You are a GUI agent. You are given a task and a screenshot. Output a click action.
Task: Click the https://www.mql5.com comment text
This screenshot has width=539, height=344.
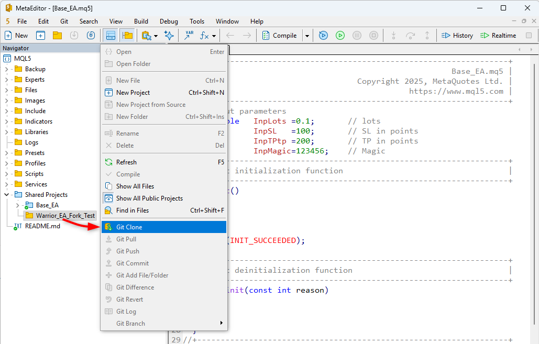[x=456, y=92]
